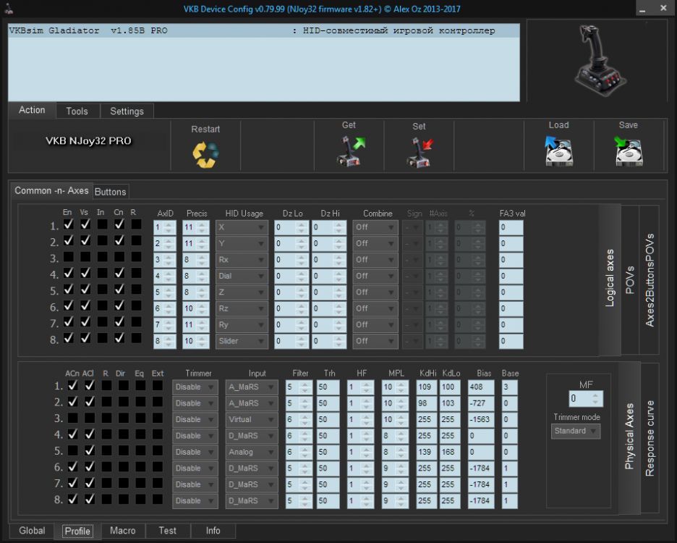This screenshot has height=543, width=677.
Task: Click the Set joystick icon
Action: coord(419,151)
